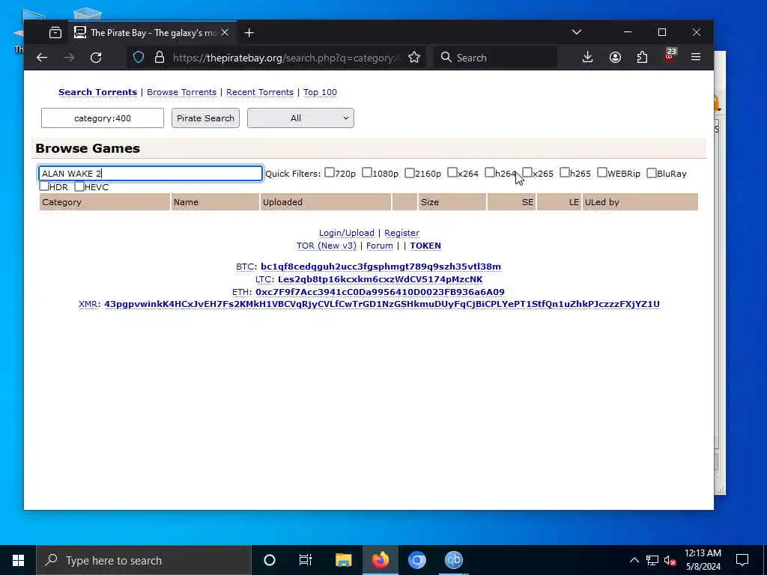
Task: Enable the 720p quick filter
Action: point(330,173)
